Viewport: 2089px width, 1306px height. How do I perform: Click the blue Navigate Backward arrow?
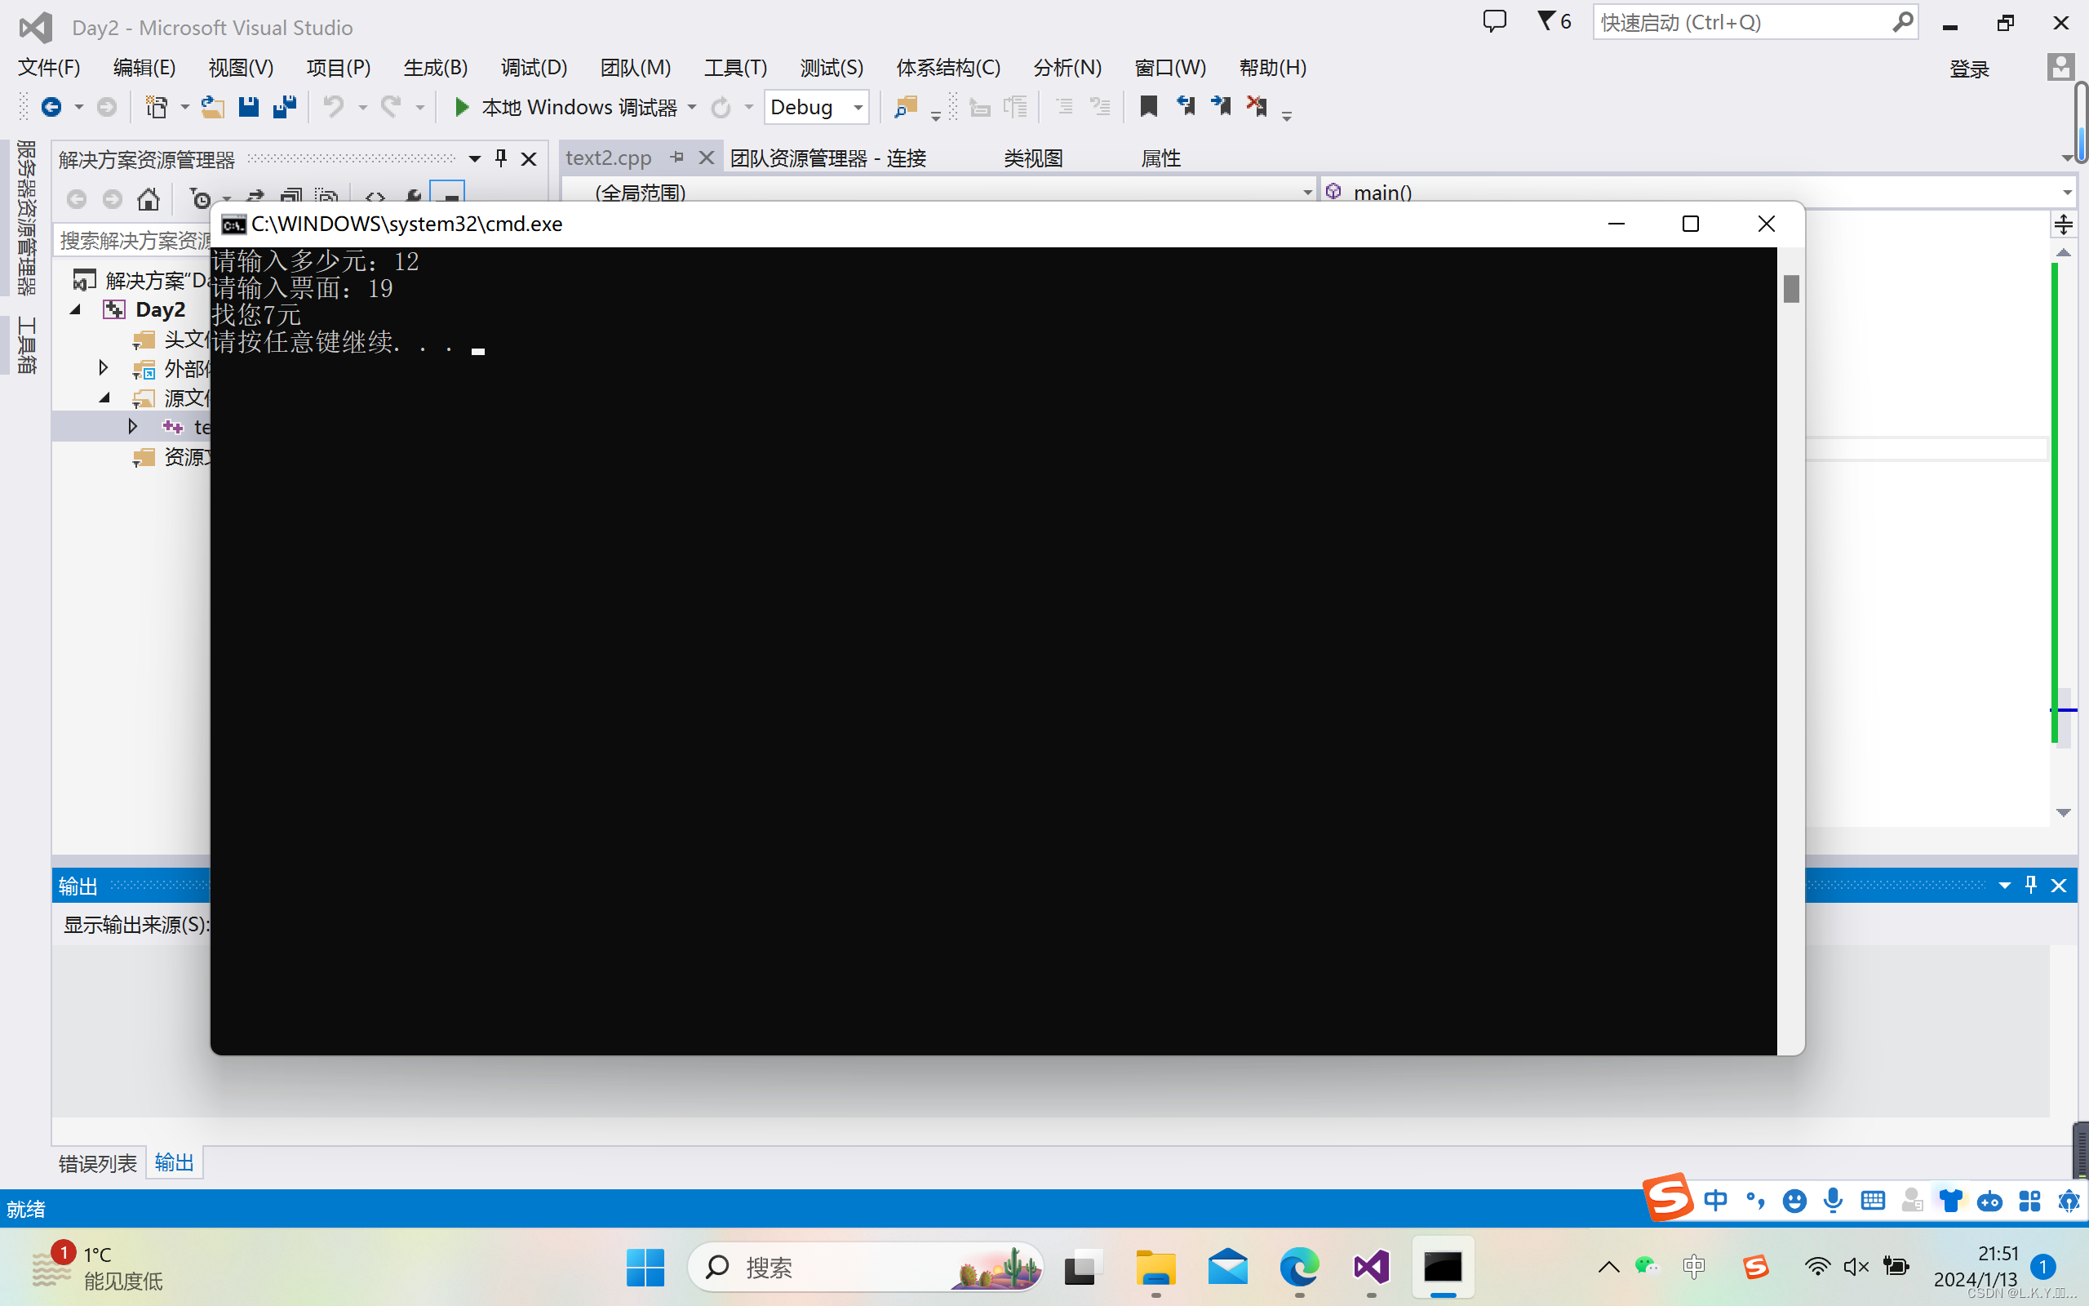[51, 107]
